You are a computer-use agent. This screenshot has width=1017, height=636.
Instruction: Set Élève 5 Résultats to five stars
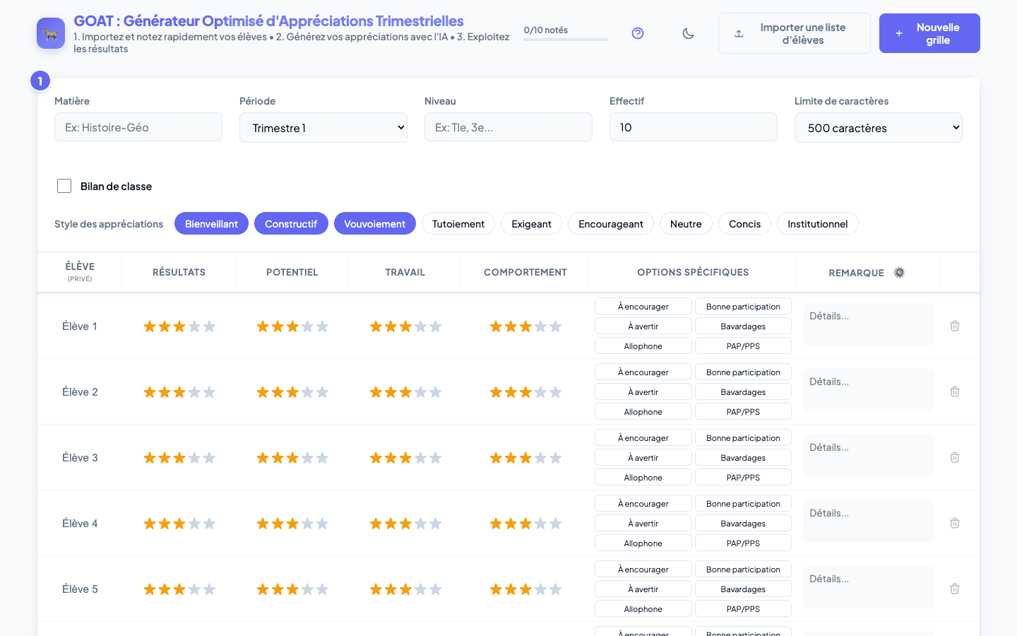(x=209, y=589)
